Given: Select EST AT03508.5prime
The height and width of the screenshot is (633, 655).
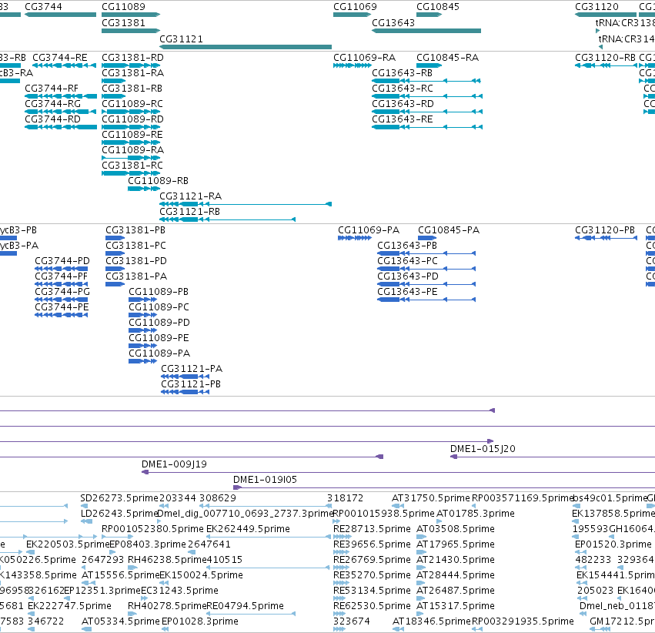Looking at the screenshot, I should 456,529.
